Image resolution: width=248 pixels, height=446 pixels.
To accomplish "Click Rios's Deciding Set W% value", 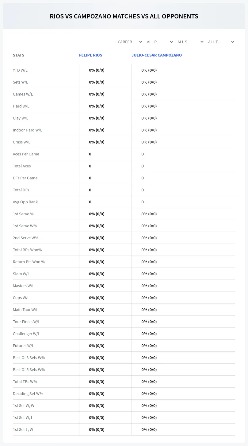I will click(x=97, y=393).
